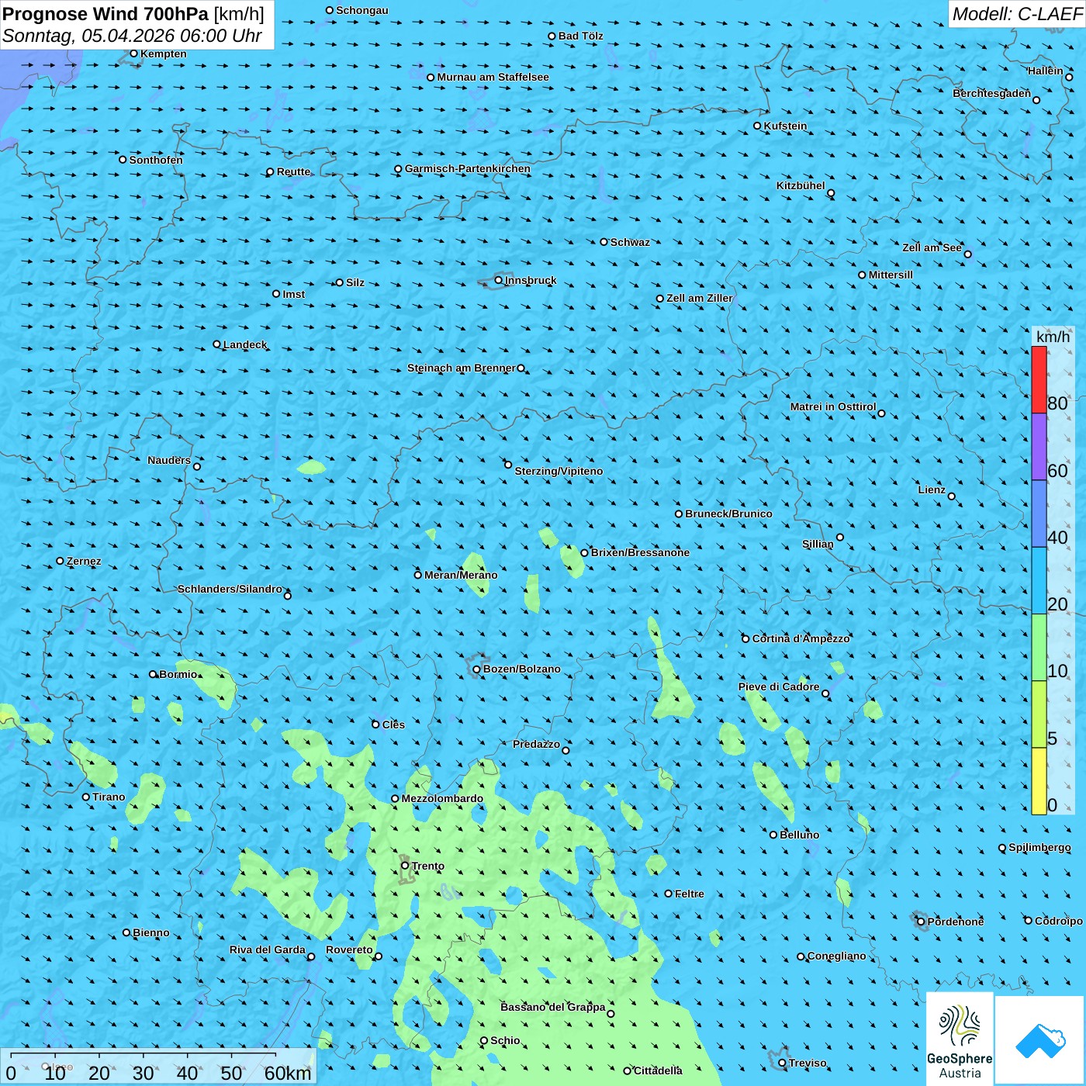This screenshot has width=1086, height=1086.
Task: Click the GeoSphere Austria logo
Action: coord(960,1039)
